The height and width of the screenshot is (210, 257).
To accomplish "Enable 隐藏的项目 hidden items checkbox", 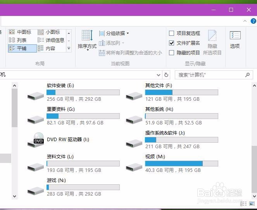I will pos(171,53).
